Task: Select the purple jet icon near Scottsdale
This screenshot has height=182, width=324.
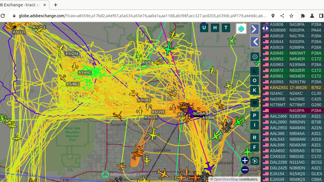Action: [x=209, y=167]
